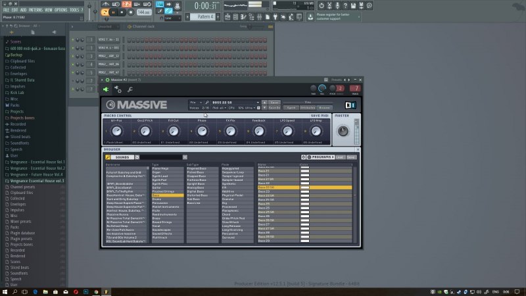Open the Pattern 4 selector
Screen dimensions: 526x296
tap(204, 17)
